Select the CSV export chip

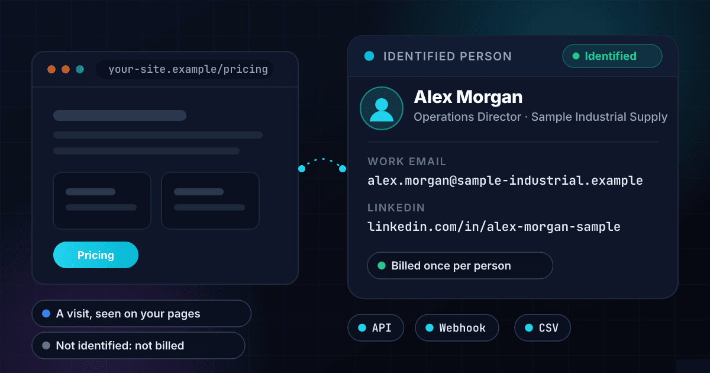(542, 328)
